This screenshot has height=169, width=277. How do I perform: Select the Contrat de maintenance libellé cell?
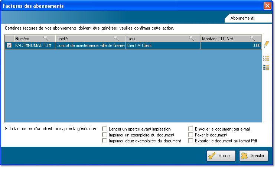[x=90, y=45]
